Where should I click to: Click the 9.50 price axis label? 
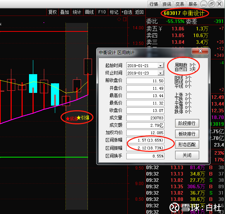coord(139,168)
